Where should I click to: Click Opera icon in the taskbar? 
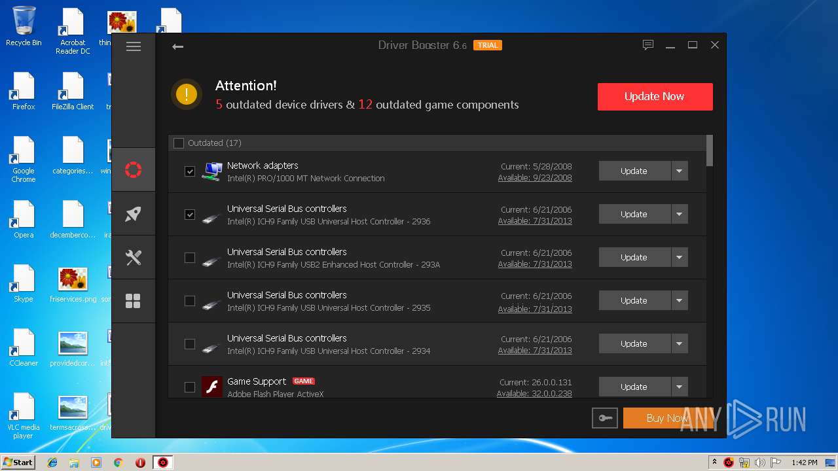click(x=140, y=462)
